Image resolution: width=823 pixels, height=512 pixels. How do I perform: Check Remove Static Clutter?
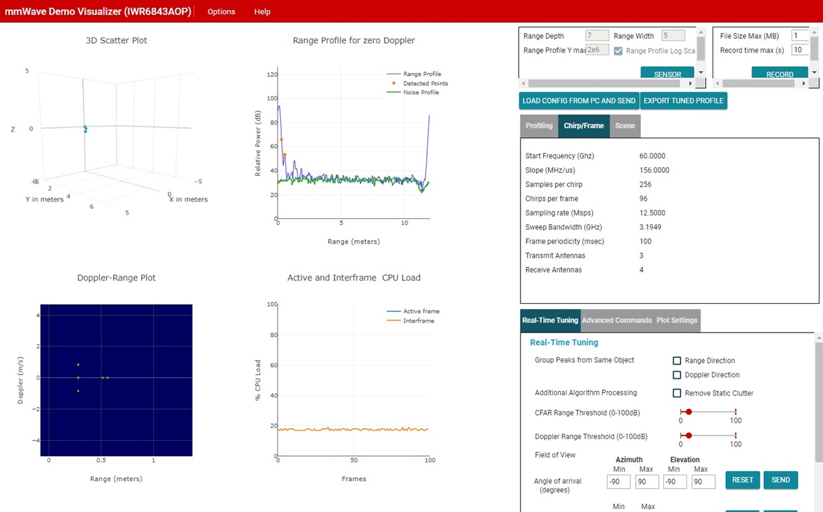[677, 394]
